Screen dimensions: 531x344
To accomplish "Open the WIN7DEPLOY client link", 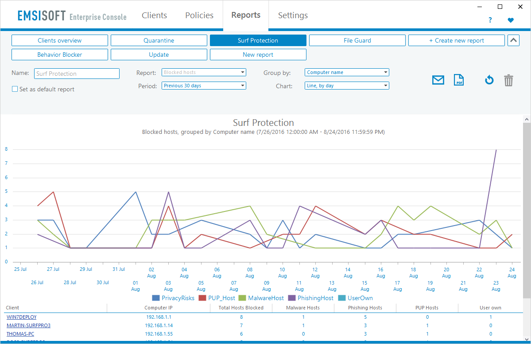I will click(21, 317).
